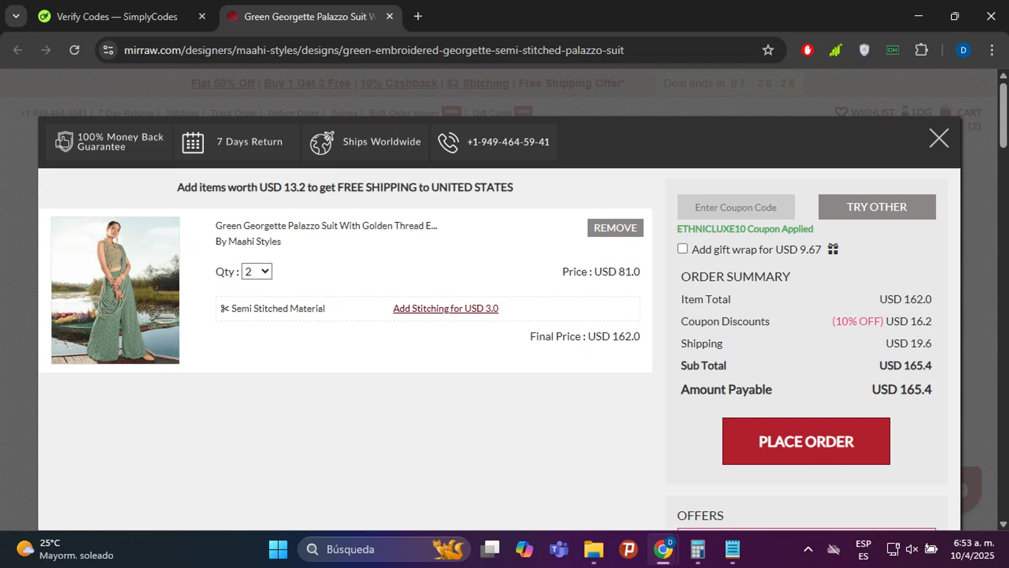
Task: Click the free shipping notice text
Action: (x=345, y=187)
